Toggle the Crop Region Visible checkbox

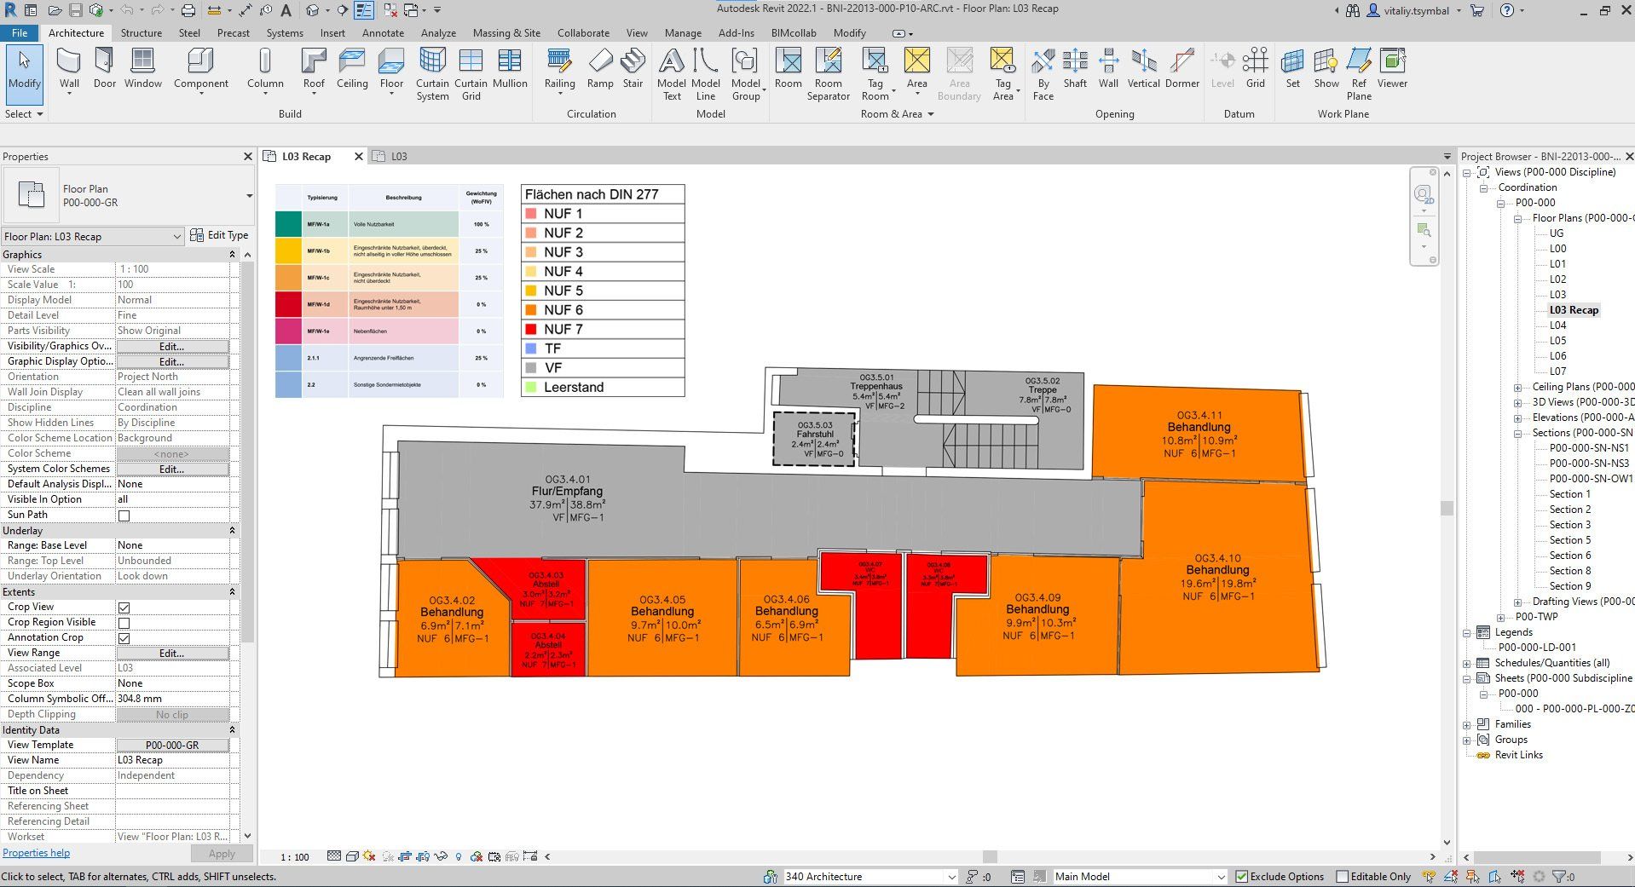pos(124,623)
